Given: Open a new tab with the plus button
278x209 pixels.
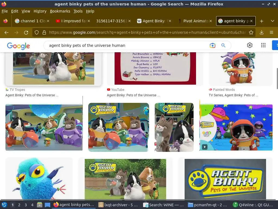Looking at the screenshot, I should [x=261, y=21].
